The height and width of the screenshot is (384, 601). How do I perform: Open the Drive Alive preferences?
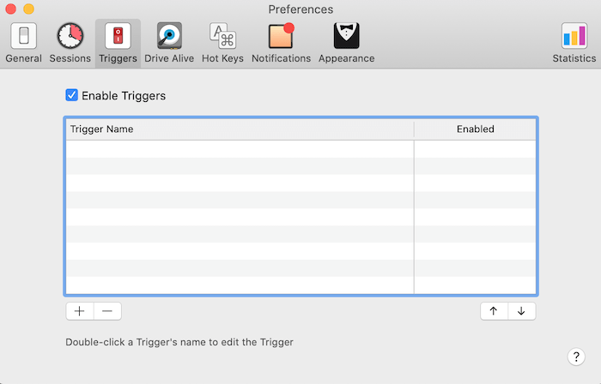[x=169, y=43]
